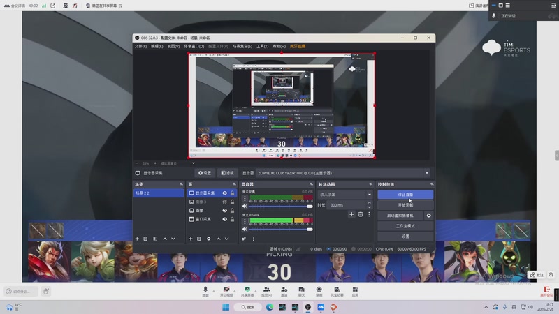This screenshot has height=314, width=559.
Task: Add a new source with the plus icon
Action: (x=190, y=239)
